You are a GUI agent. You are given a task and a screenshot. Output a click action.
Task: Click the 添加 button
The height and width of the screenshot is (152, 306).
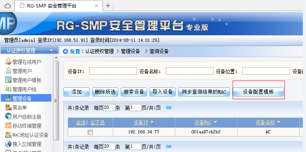76,92
